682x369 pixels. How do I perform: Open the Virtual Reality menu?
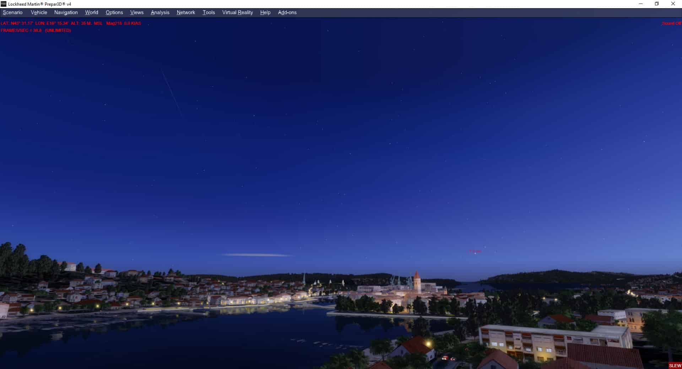pyautogui.click(x=237, y=12)
